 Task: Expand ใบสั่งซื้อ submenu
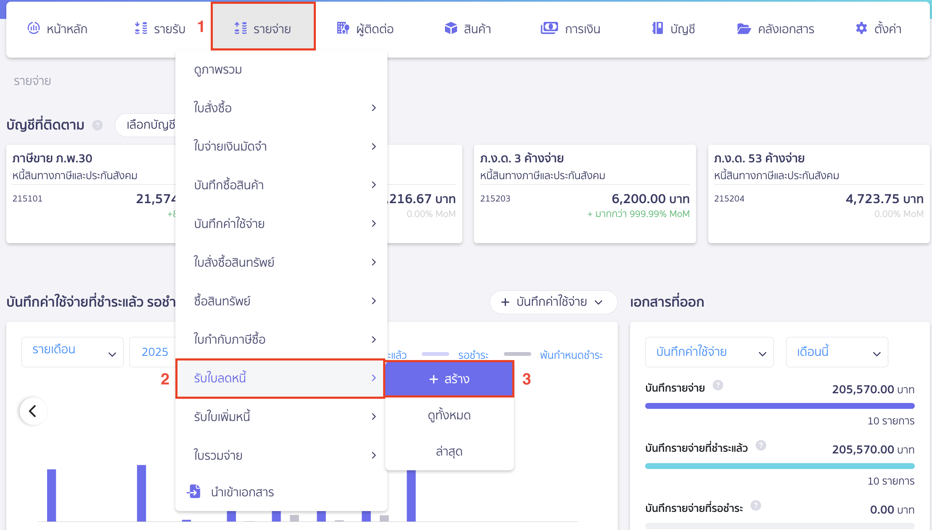(x=281, y=108)
